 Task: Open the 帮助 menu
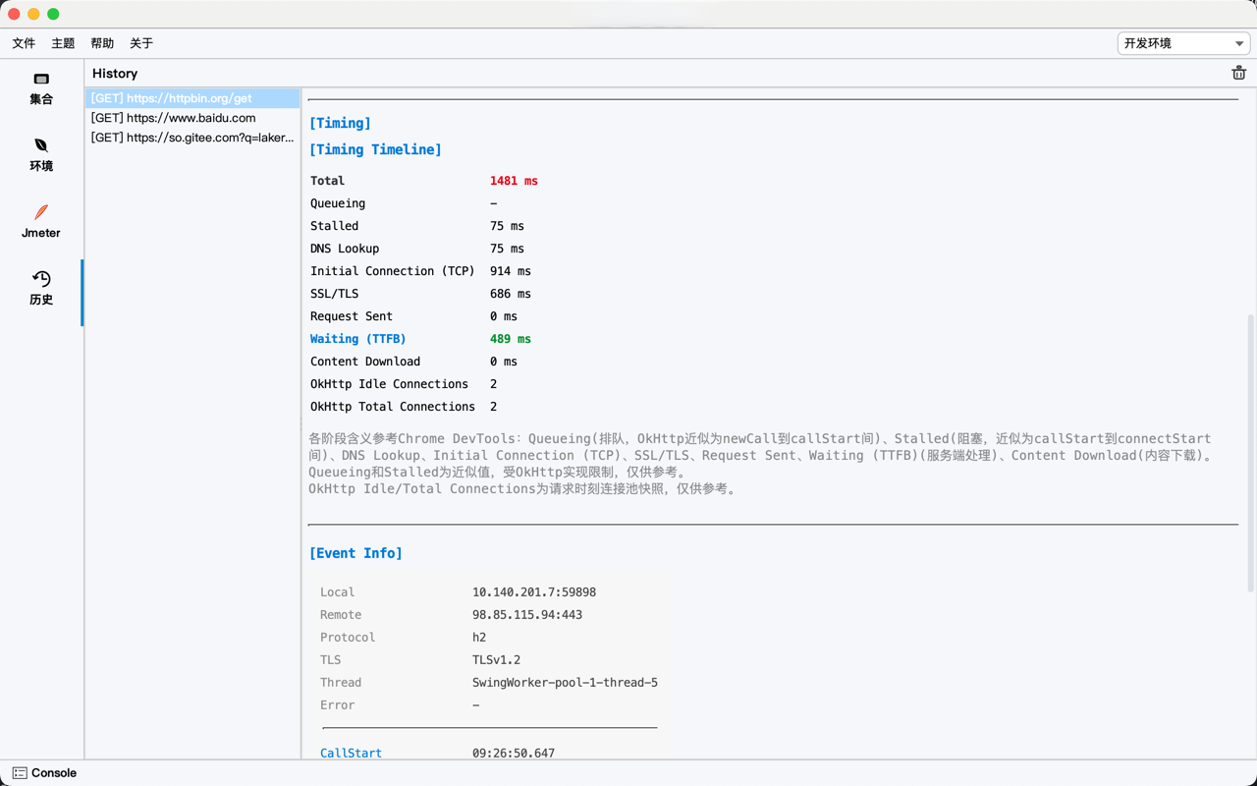102,43
